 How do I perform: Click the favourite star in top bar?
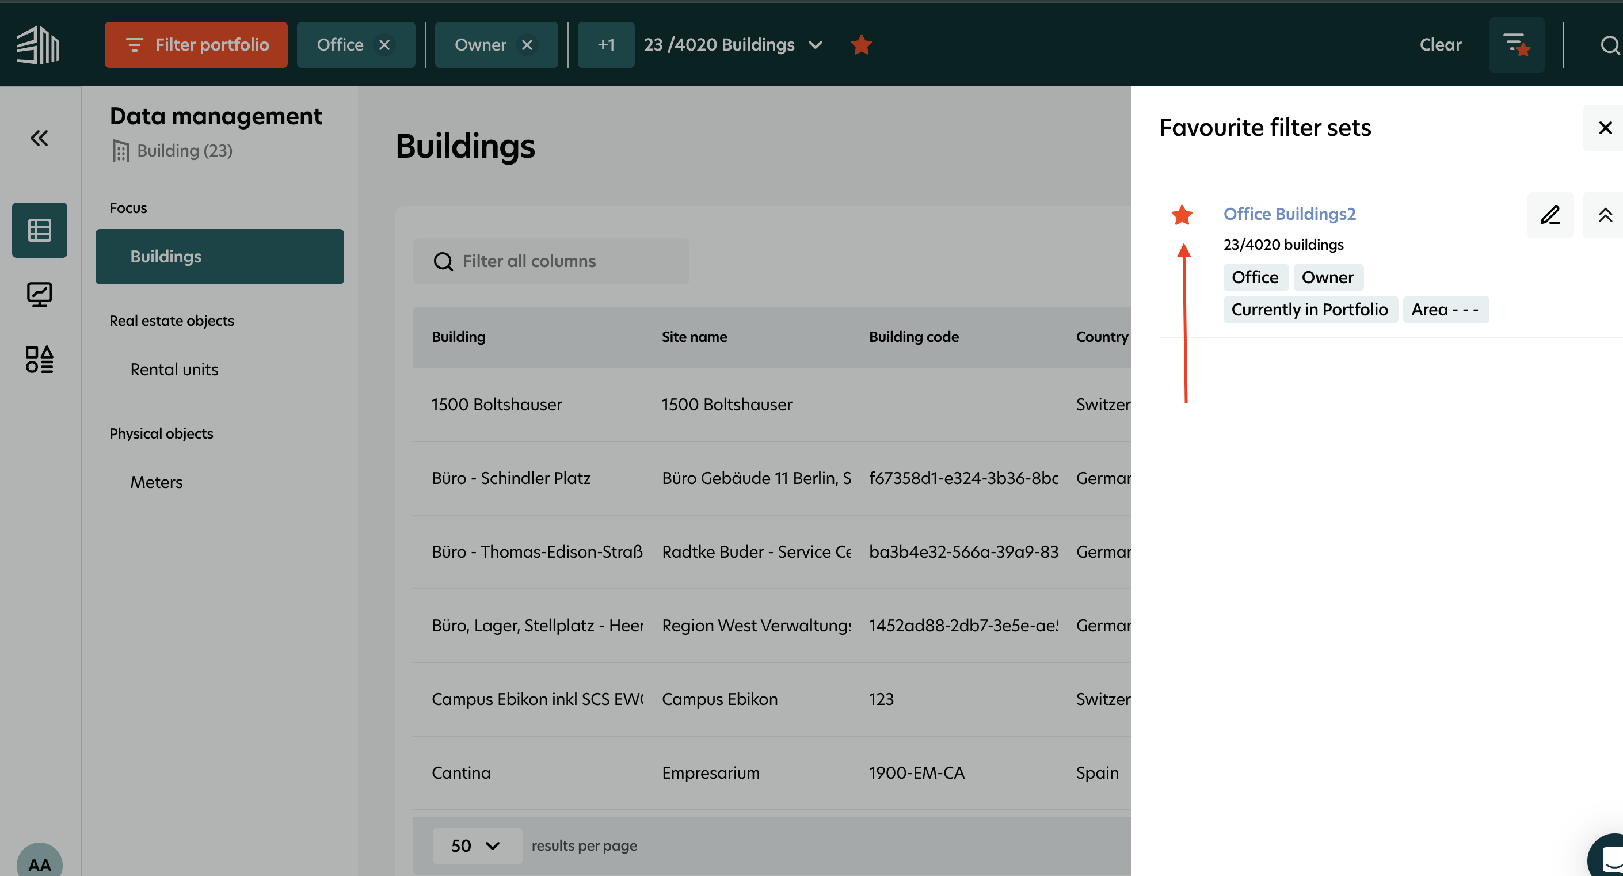pyautogui.click(x=861, y=45)
